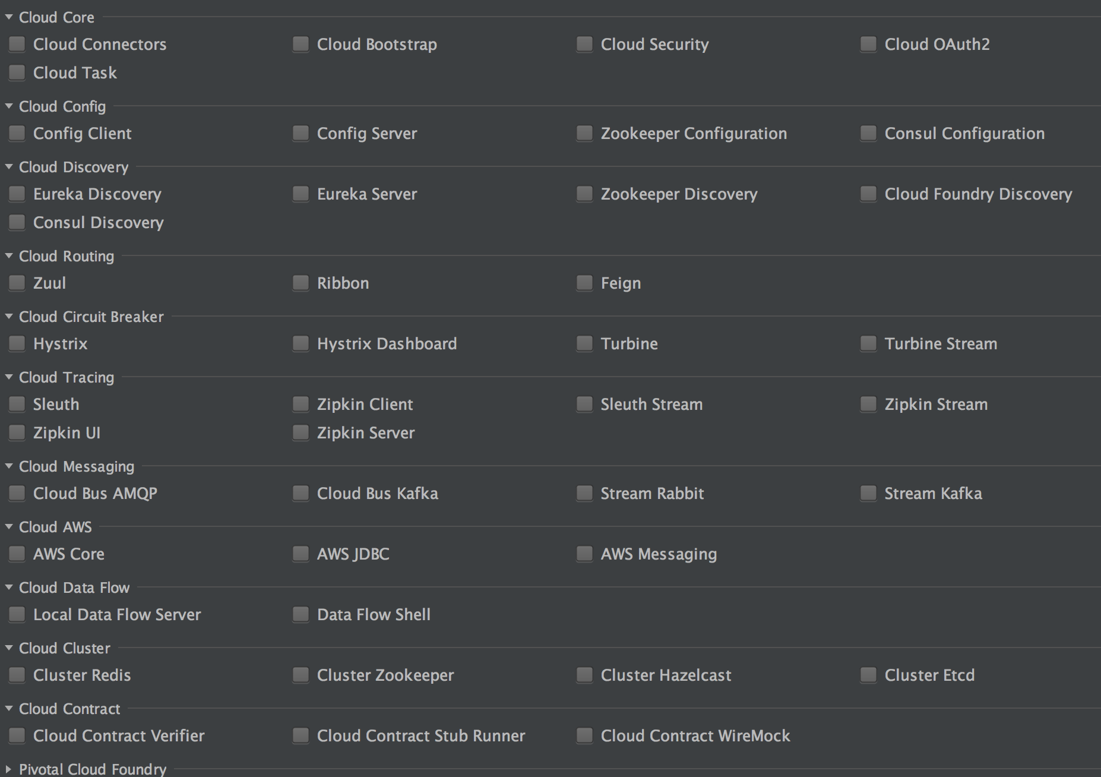Tick the Stream Kafka checkbox
1101x777 pixels.
pyautogui.click(x=868, y=493)
